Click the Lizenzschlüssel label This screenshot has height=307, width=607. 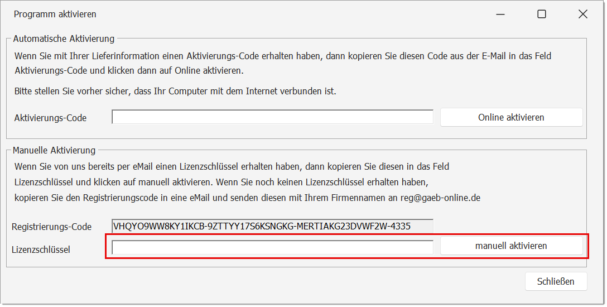41,250
